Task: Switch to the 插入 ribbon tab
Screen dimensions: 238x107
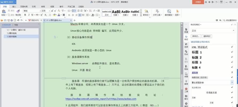Action: point(14,7)
